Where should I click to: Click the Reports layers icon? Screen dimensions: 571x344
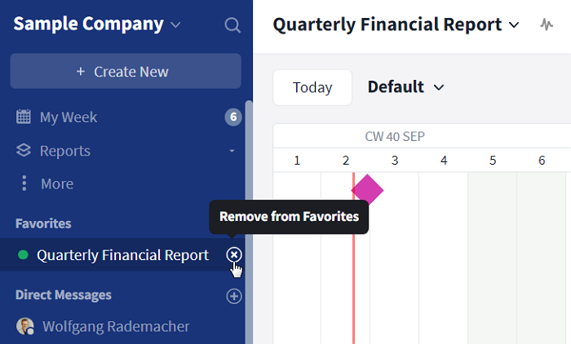click(24, 150)
